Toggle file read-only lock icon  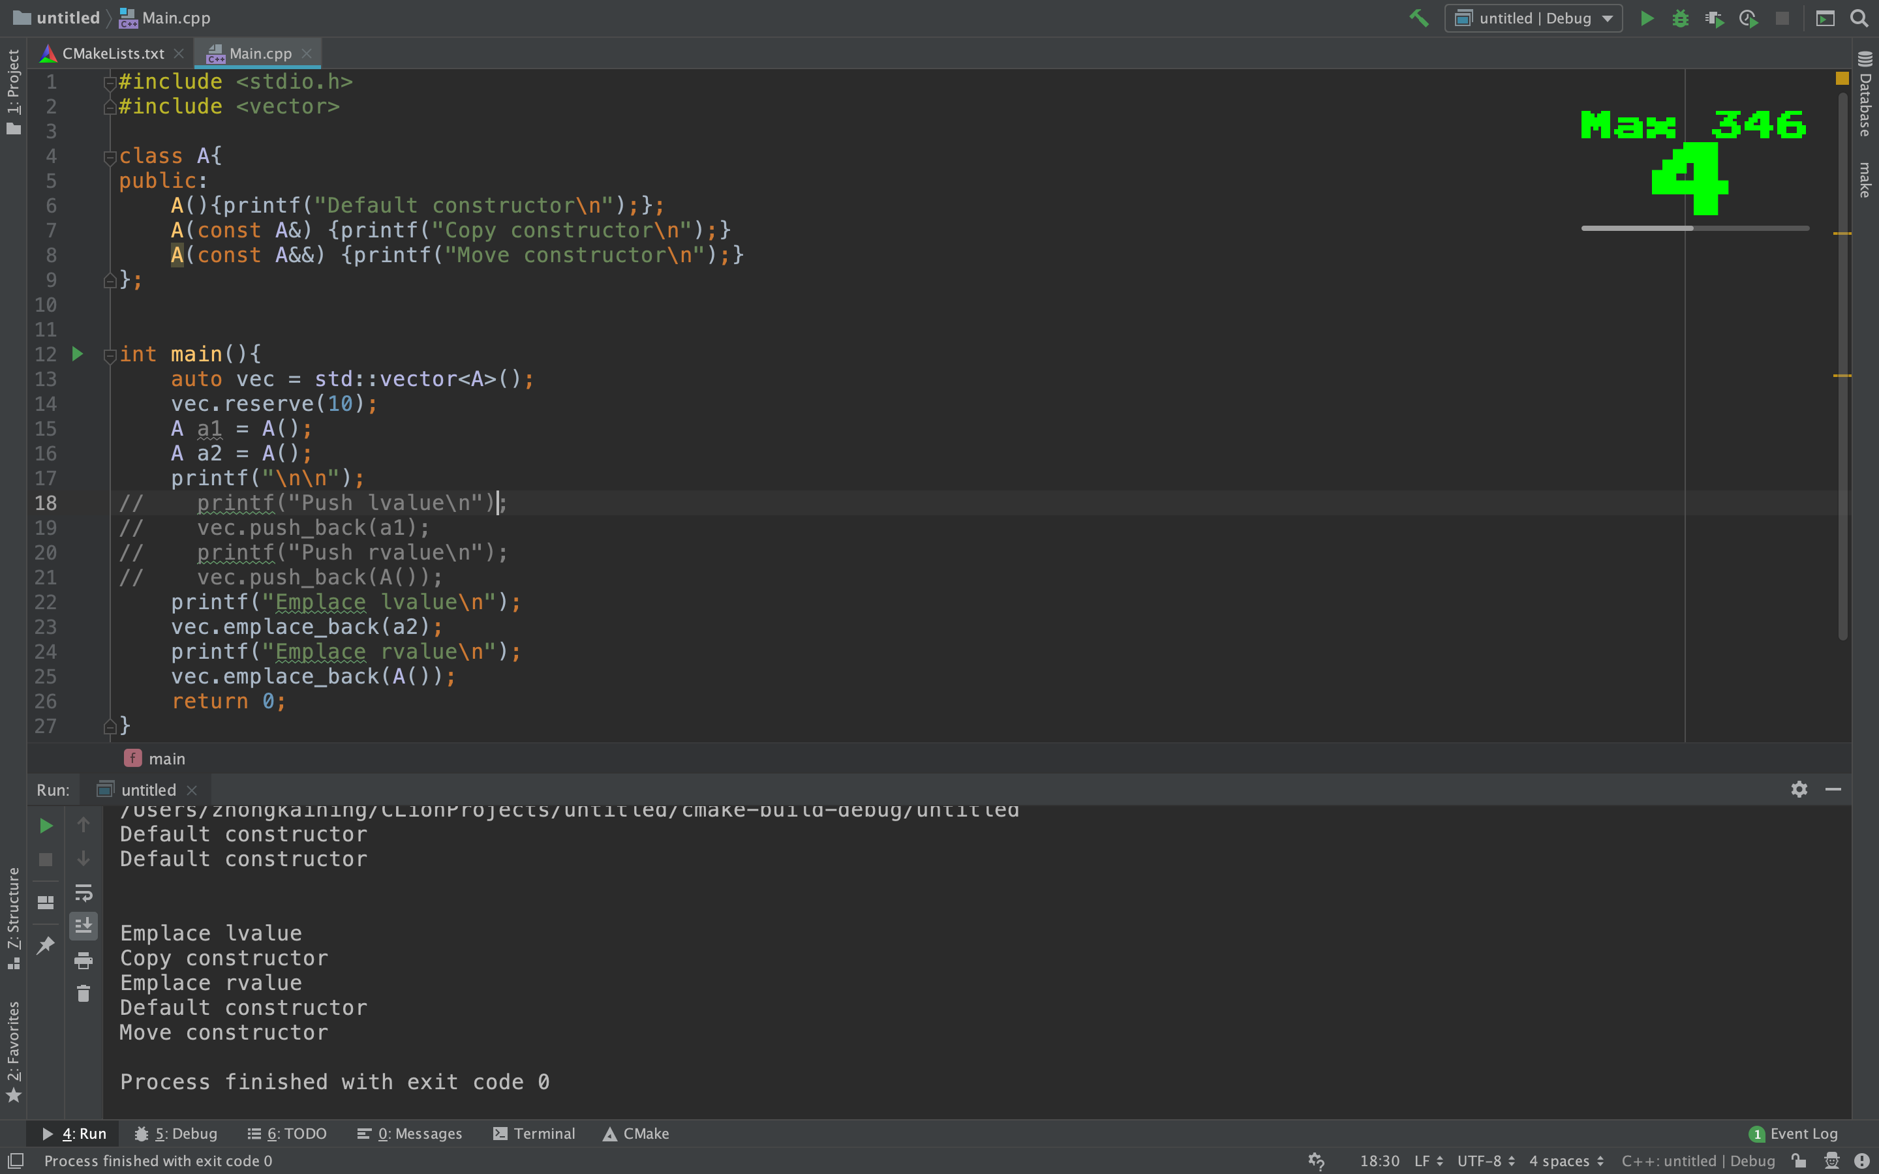[1798, 1161]
